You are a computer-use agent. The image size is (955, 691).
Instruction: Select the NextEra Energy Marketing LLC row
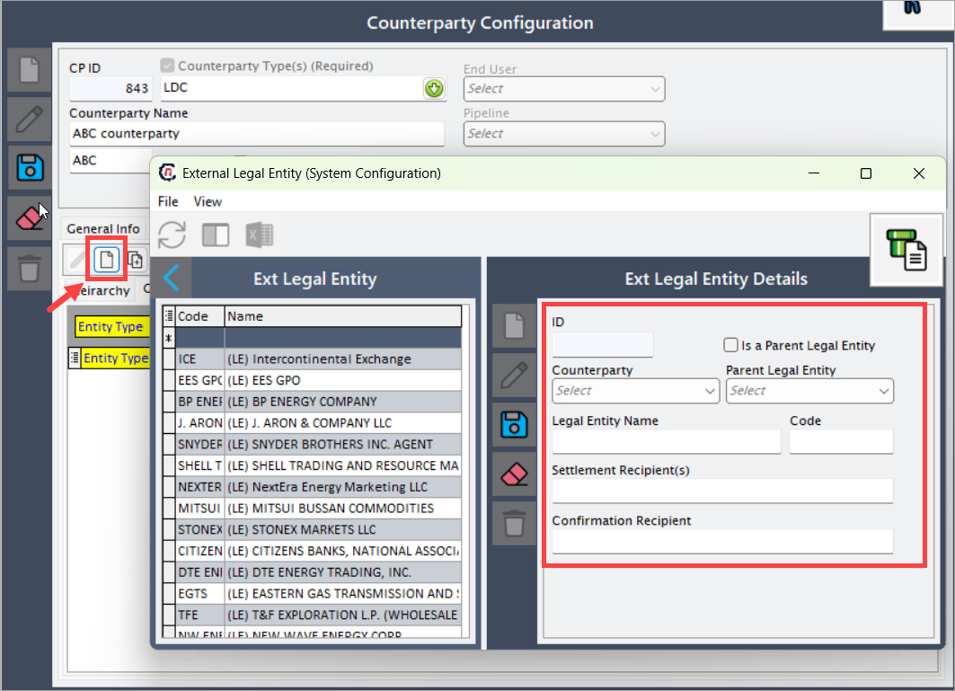pos(312,487)
